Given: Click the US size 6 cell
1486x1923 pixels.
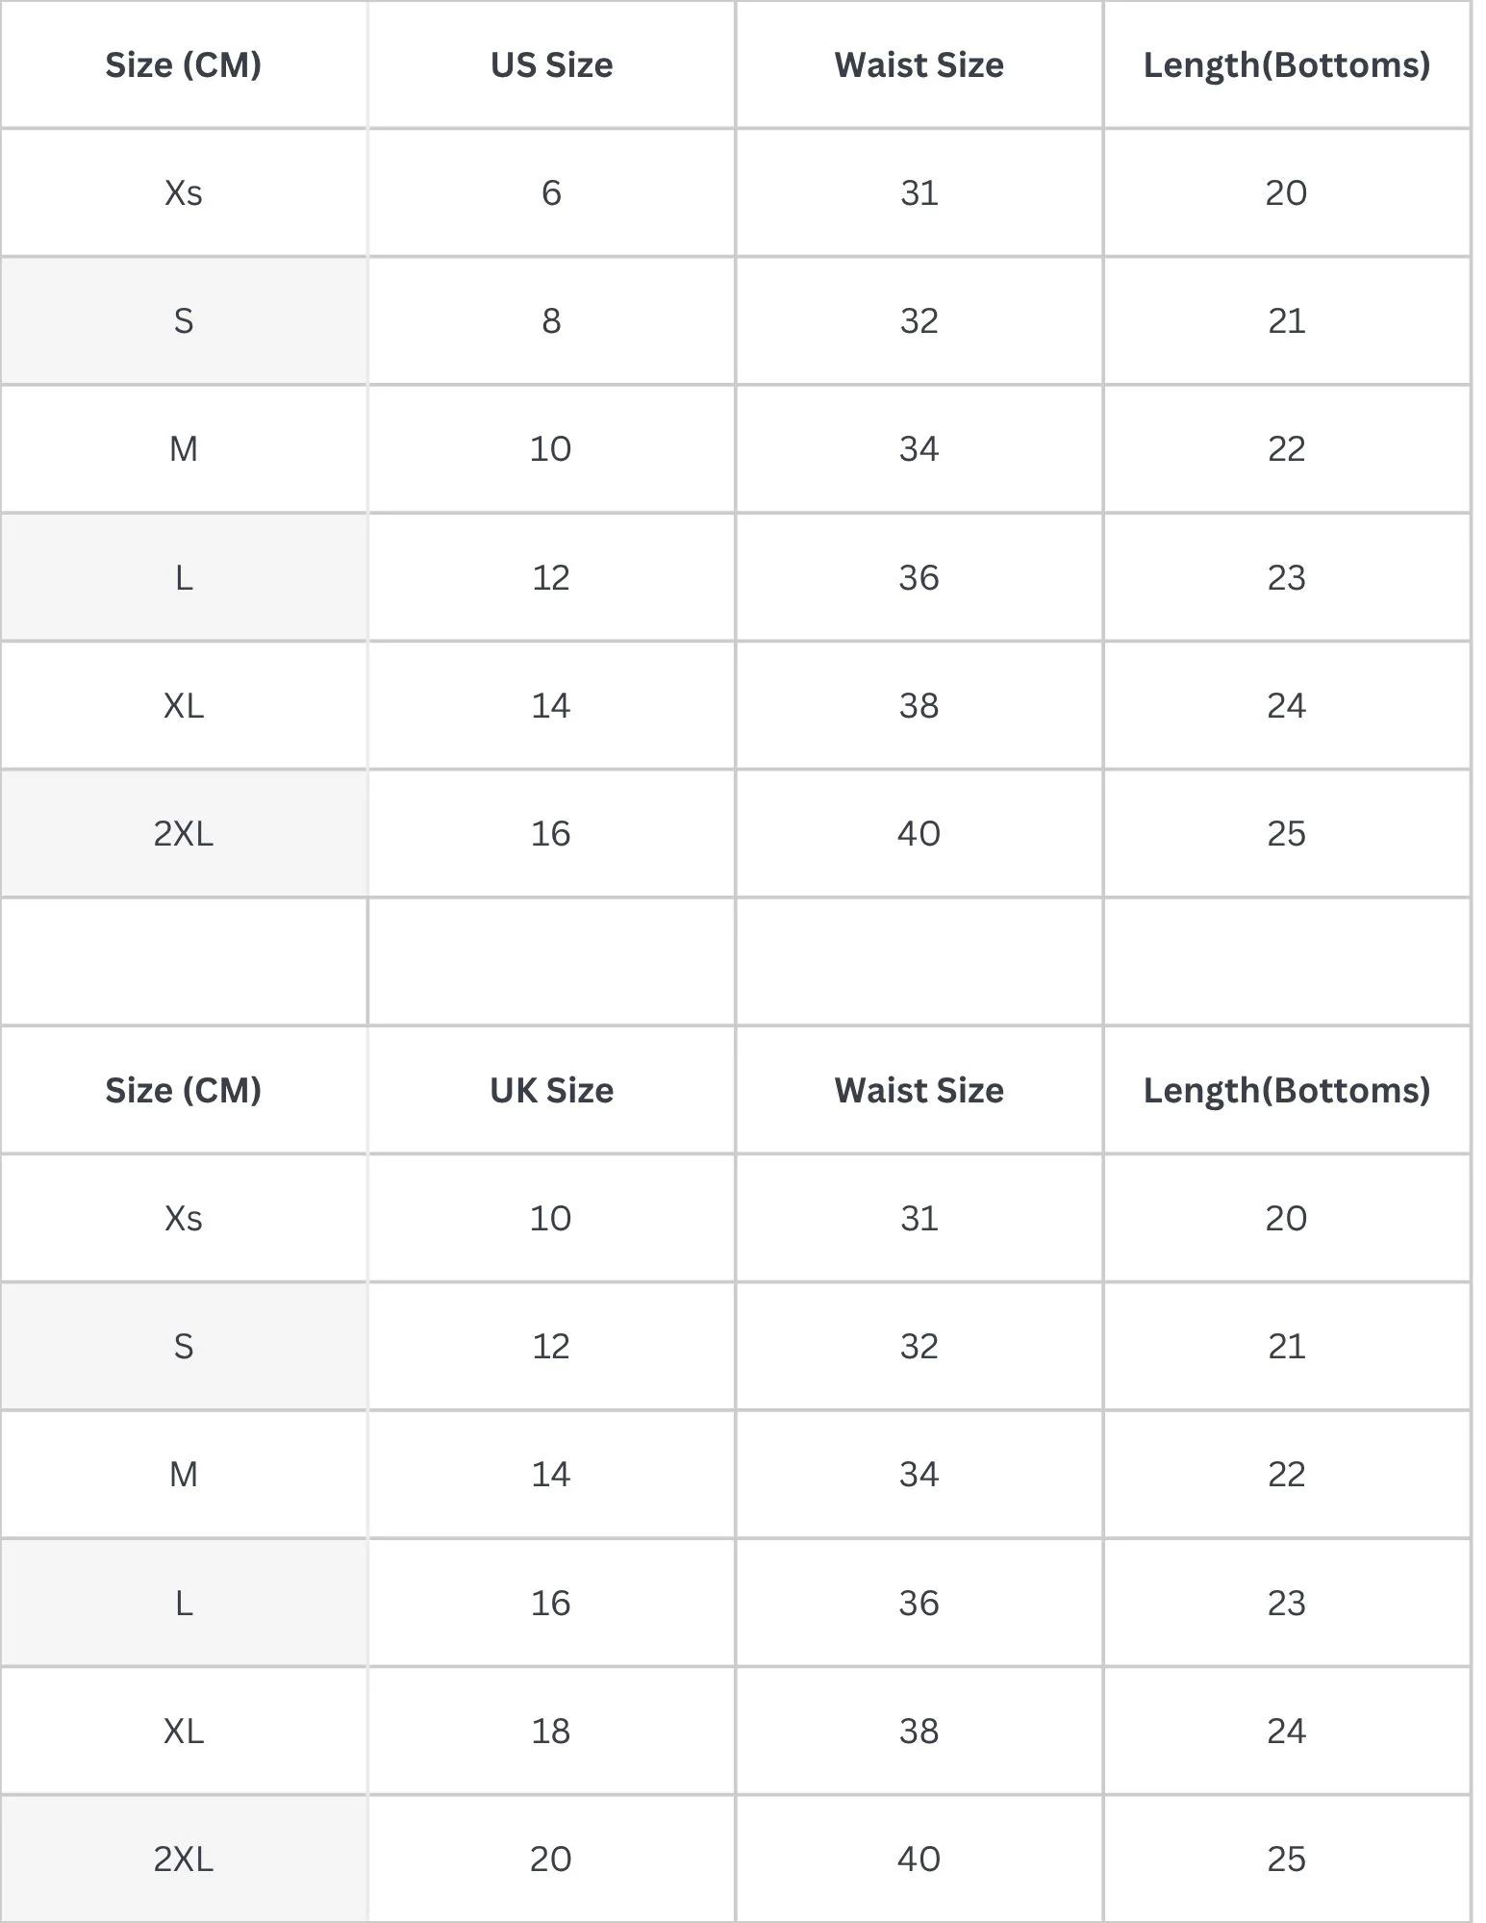Looking at the screenshot, I should pyautogui.click(x=551, y=192).
